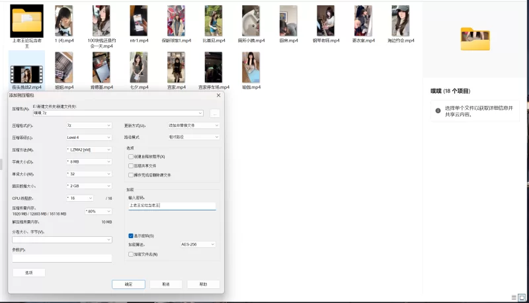
Task: Select the 保龄球馆1.mp4 file
Action: (x=176, y=21)
